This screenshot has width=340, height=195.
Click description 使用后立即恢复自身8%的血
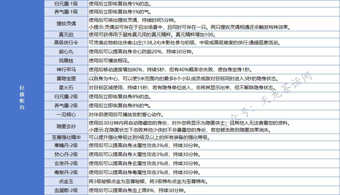[x=120, y=97]
